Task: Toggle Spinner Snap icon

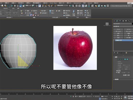Action: click(52, 6)
